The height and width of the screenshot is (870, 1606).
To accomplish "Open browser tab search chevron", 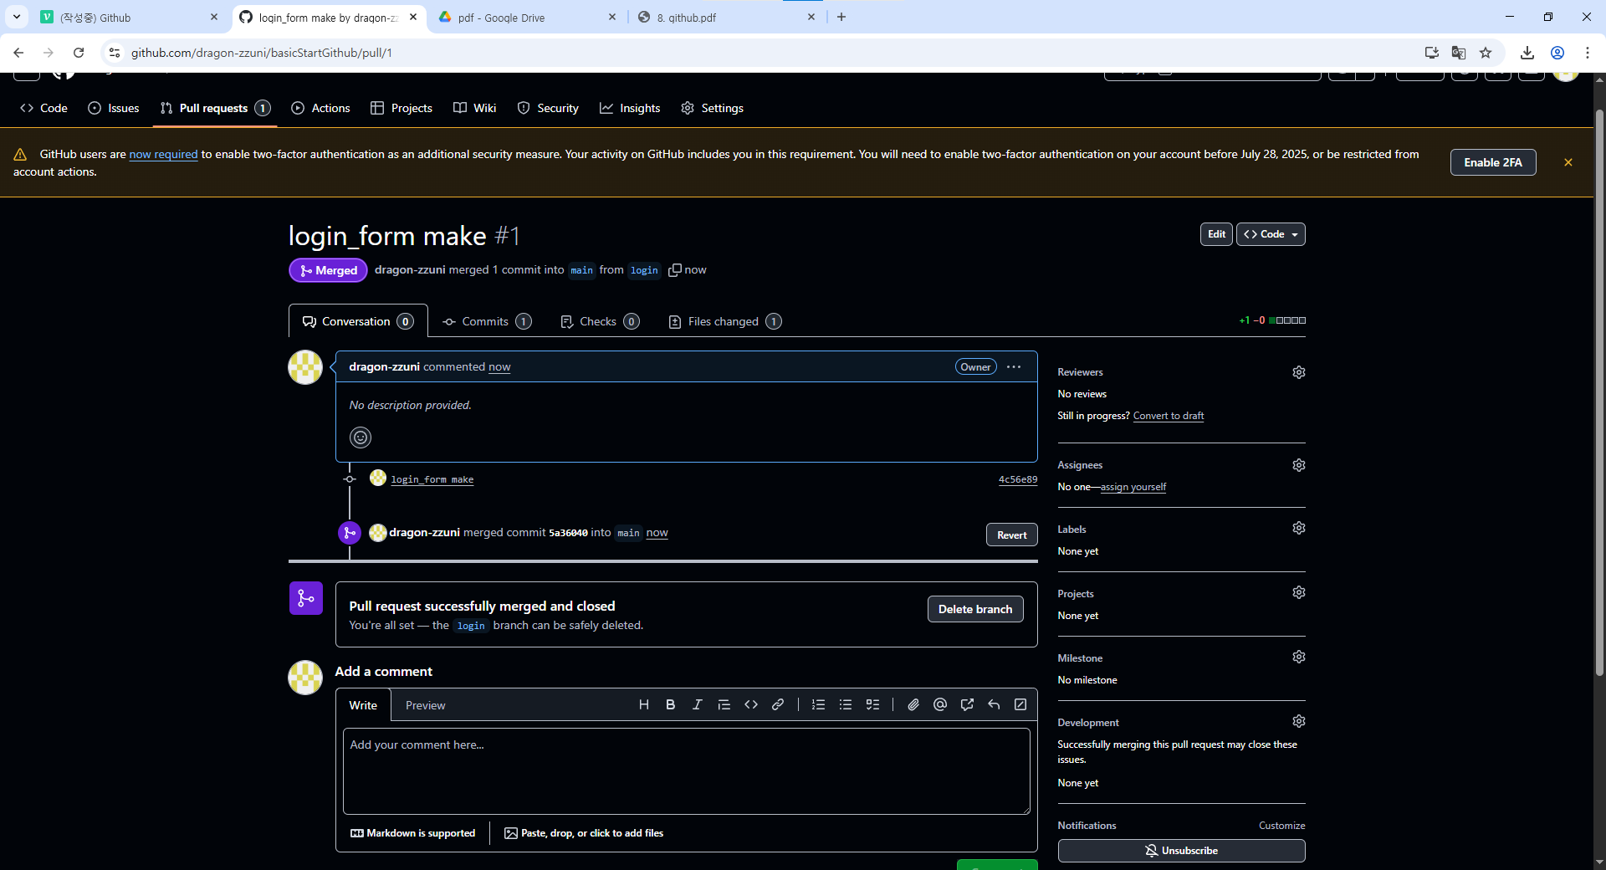I will pyautogui.click(x=17, y=17).
